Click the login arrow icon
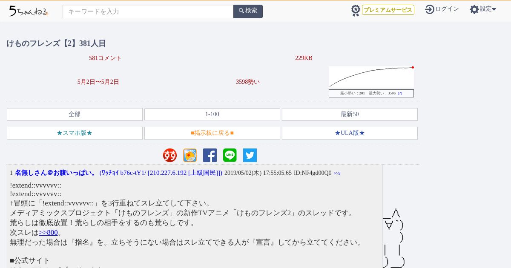Screen dimensions: 511x268 (x=429, y=9)
